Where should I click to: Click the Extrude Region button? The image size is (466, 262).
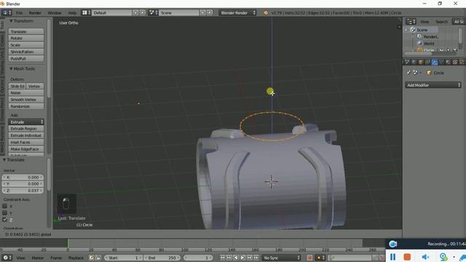coord(26,129)
